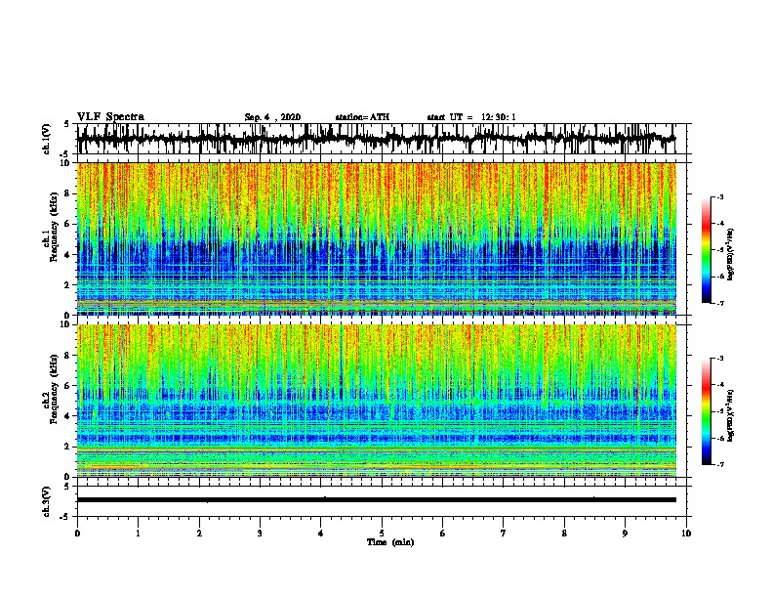
Task: Click the "Time (min)" axis title
Action: click(390, 542)
